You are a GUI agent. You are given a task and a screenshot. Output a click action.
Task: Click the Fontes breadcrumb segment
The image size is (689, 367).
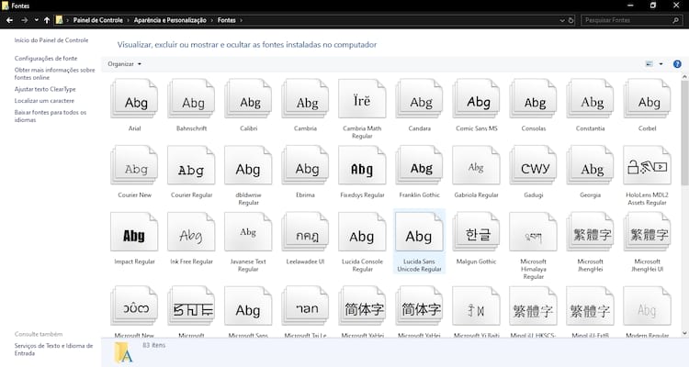[x=227, y=20]
